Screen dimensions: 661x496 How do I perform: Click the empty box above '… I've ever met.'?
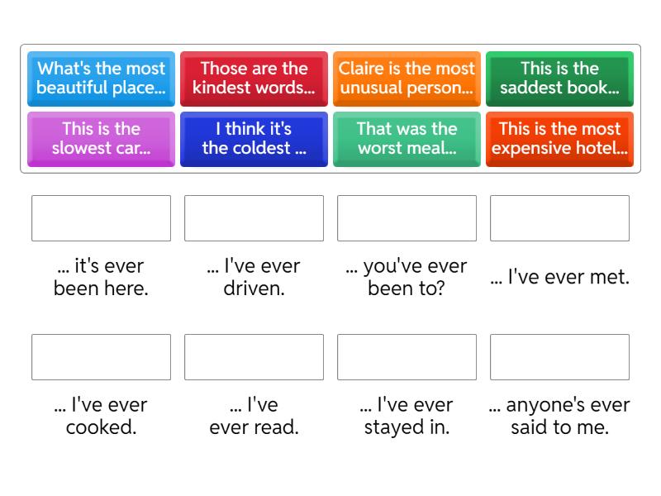[559, 217]
